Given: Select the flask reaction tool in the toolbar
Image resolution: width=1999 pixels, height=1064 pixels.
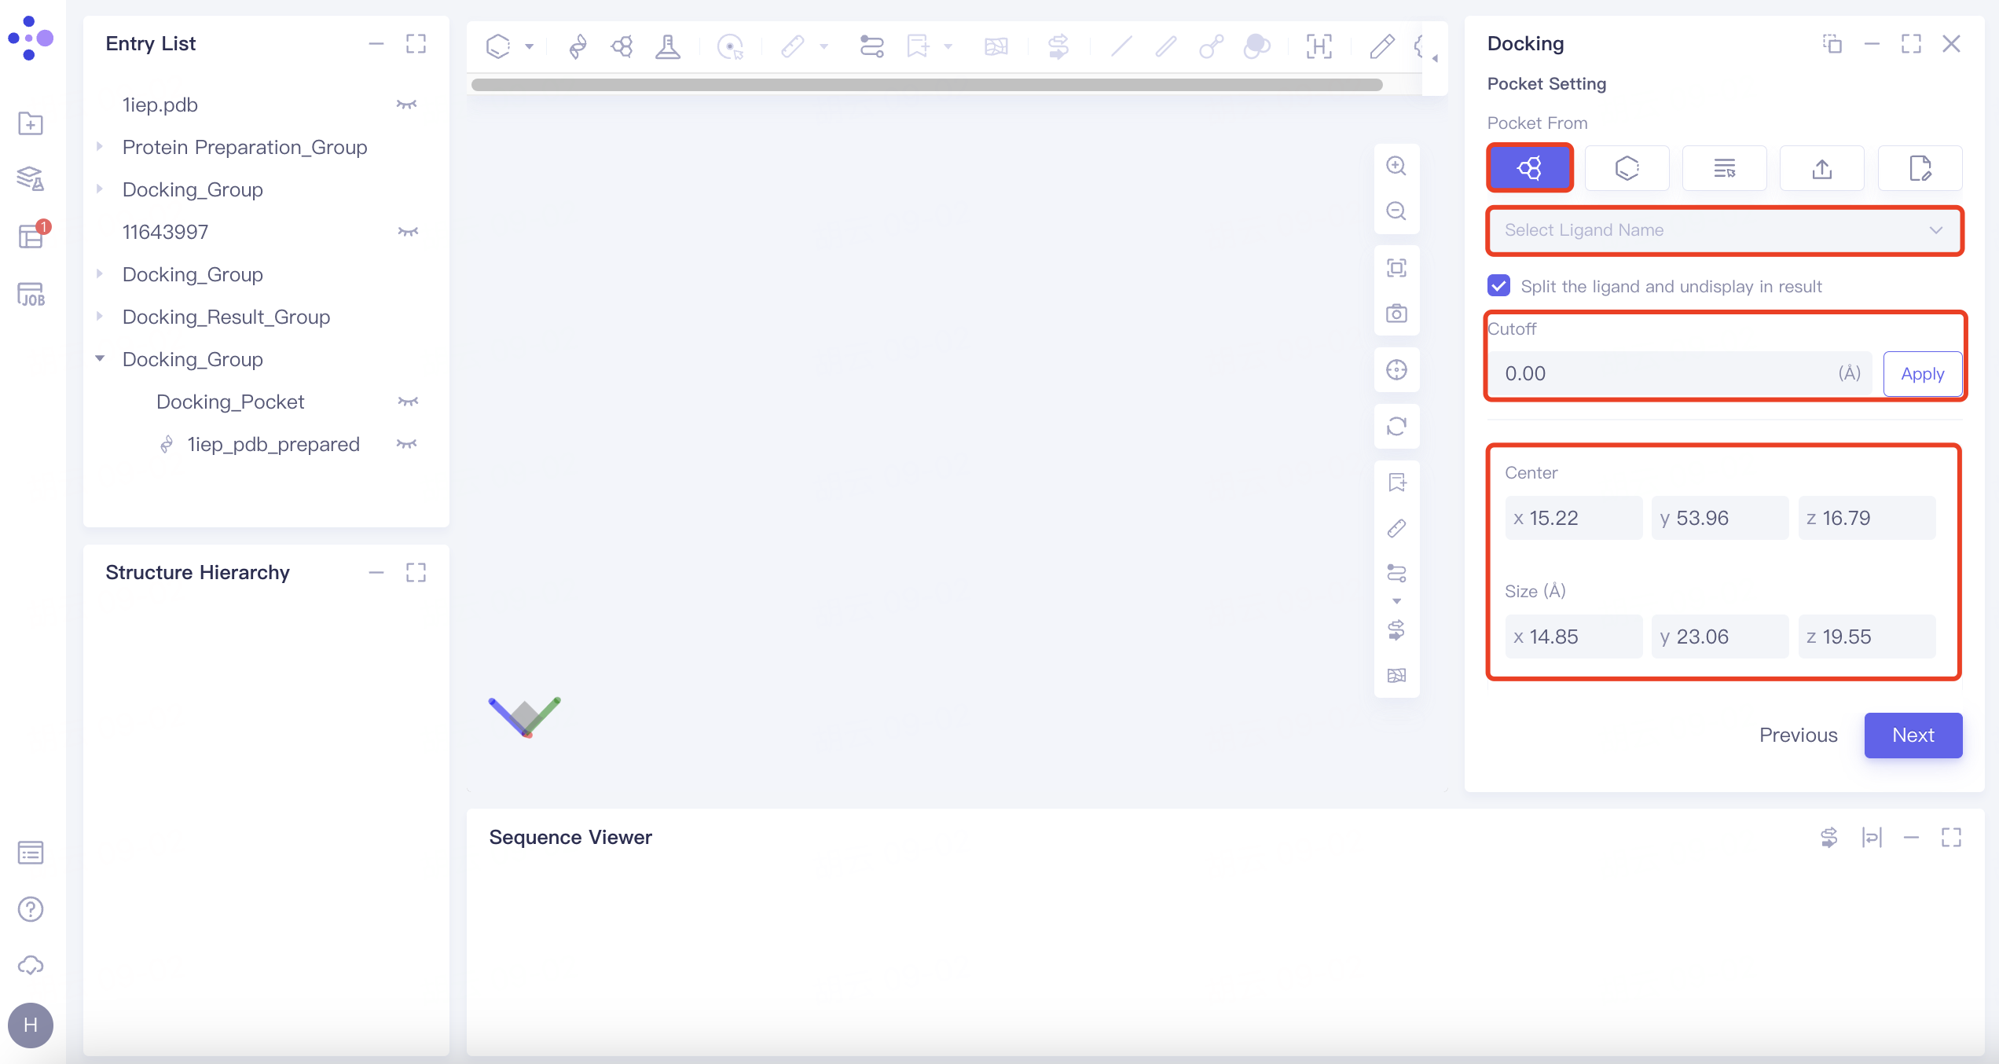Looking at the screenshot, I should coord(667,46).
